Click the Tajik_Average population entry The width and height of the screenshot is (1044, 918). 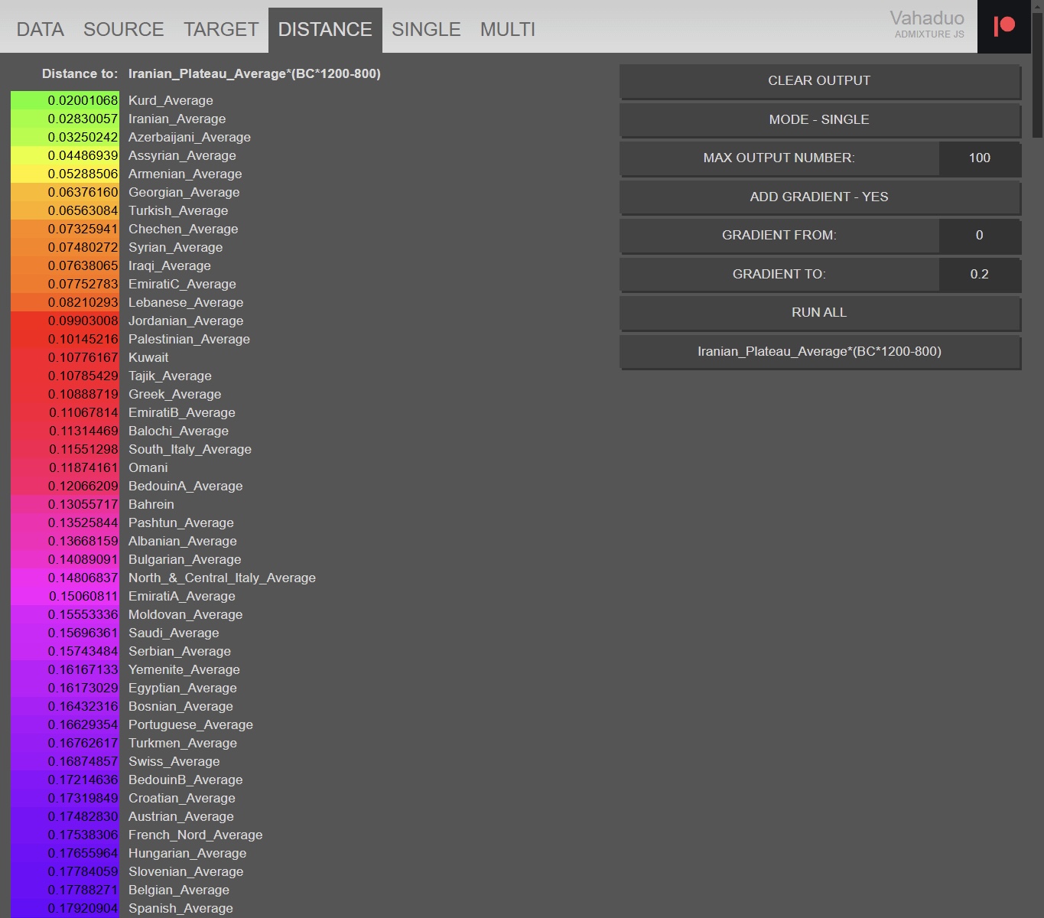point(170,376)
